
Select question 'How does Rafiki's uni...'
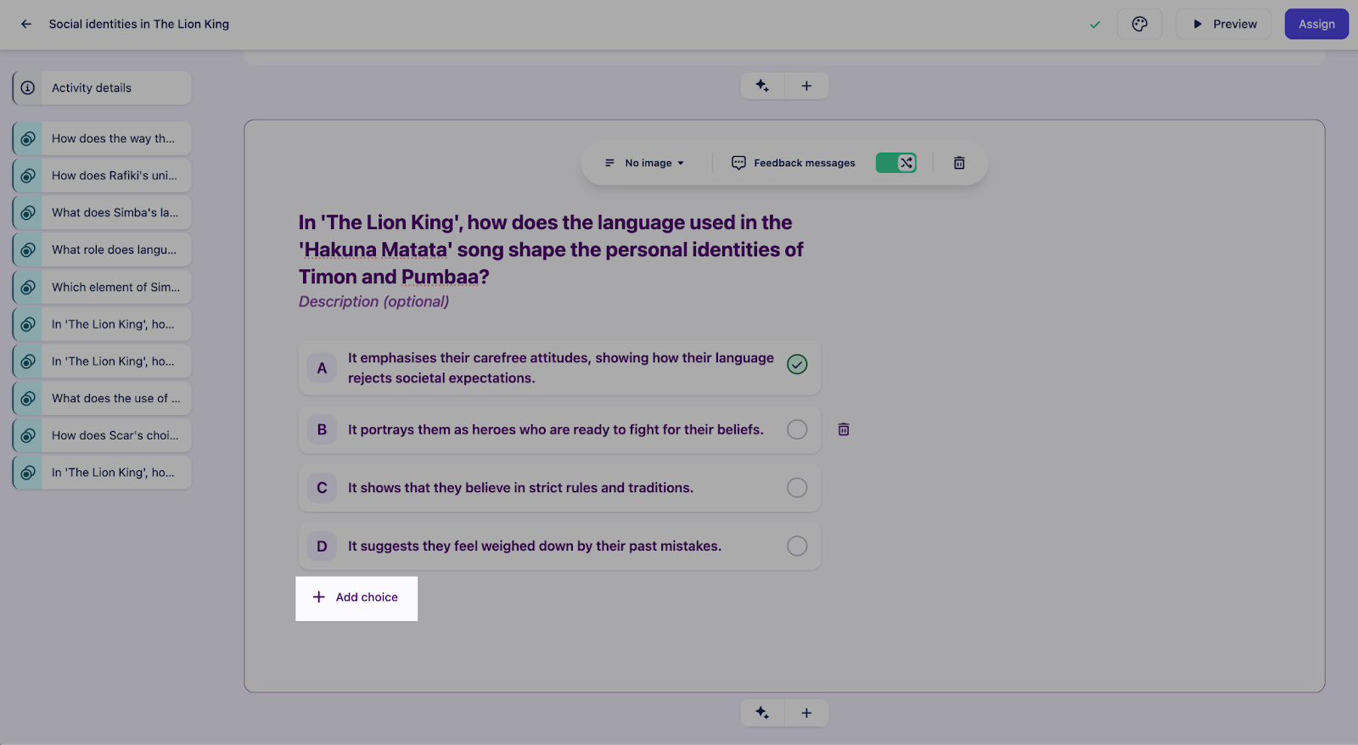[102, 176]
